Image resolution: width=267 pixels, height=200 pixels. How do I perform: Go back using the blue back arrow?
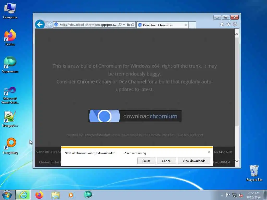(40, 24)
